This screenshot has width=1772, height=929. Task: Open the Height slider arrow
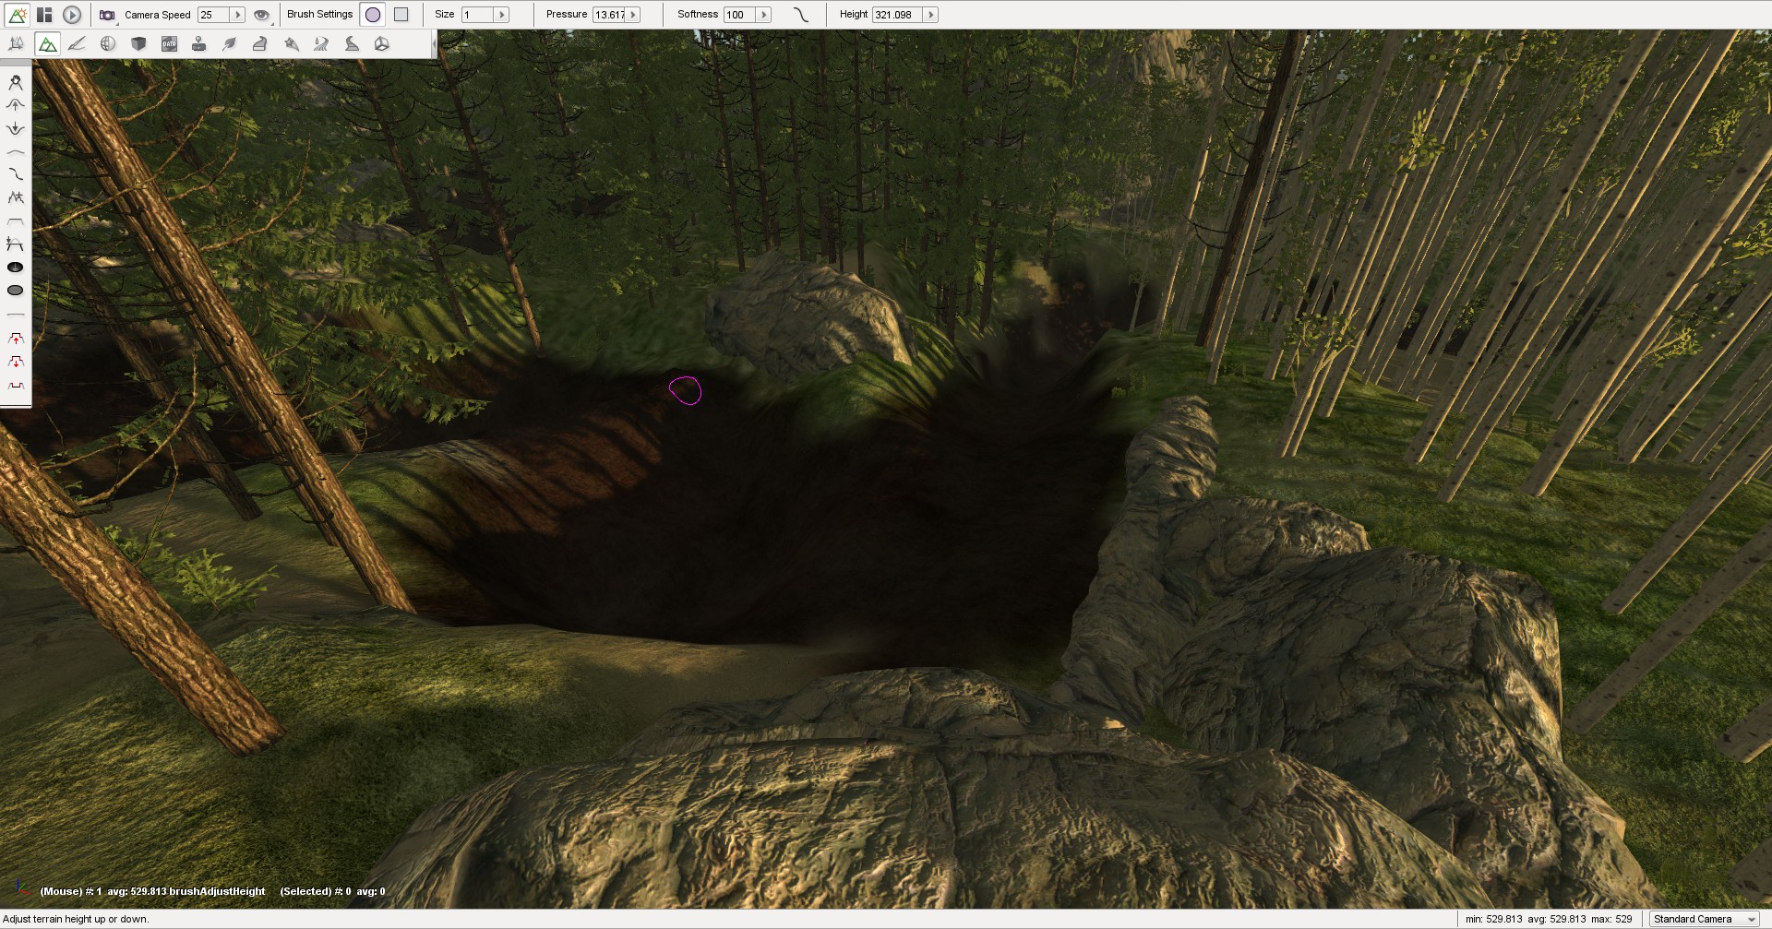click(x=930, y=15)
